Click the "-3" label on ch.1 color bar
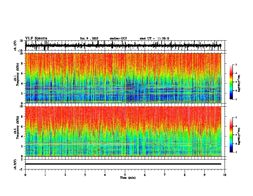The width and height of the screenshot is (253, 196). pos(236,64)
